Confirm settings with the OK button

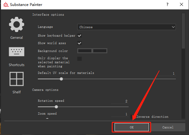coord(132,127)
